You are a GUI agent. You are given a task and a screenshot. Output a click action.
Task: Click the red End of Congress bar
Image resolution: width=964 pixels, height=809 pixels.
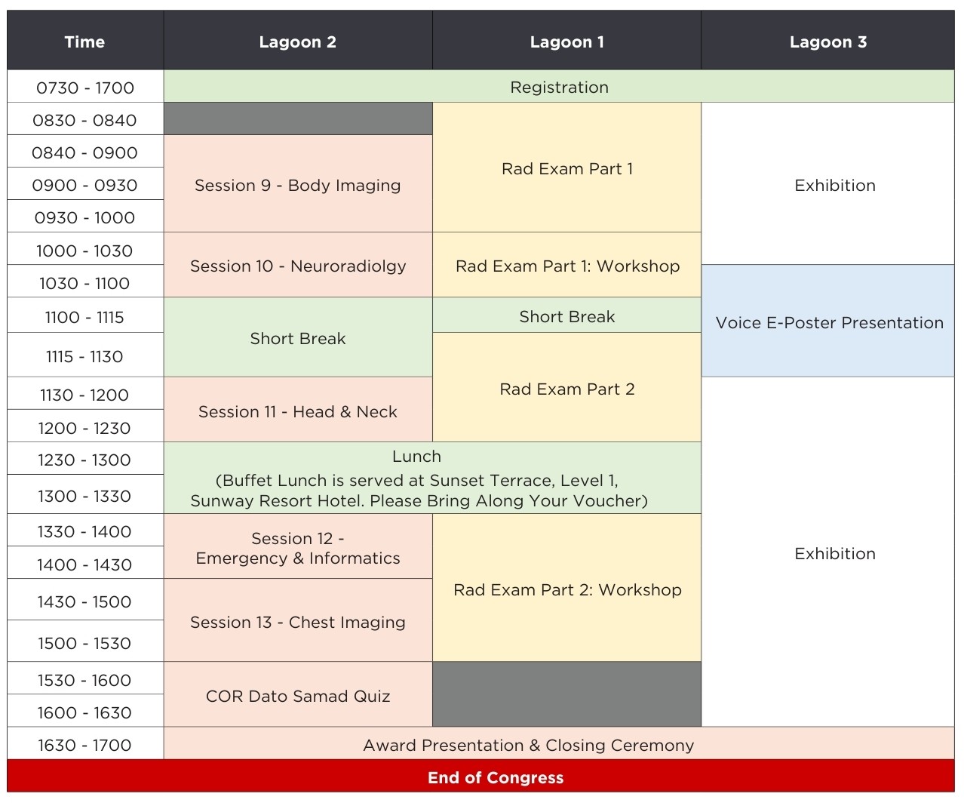pyautogui.click(x=495, y=777)
